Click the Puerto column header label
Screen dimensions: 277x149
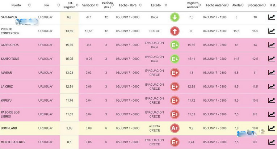point(16,5)
